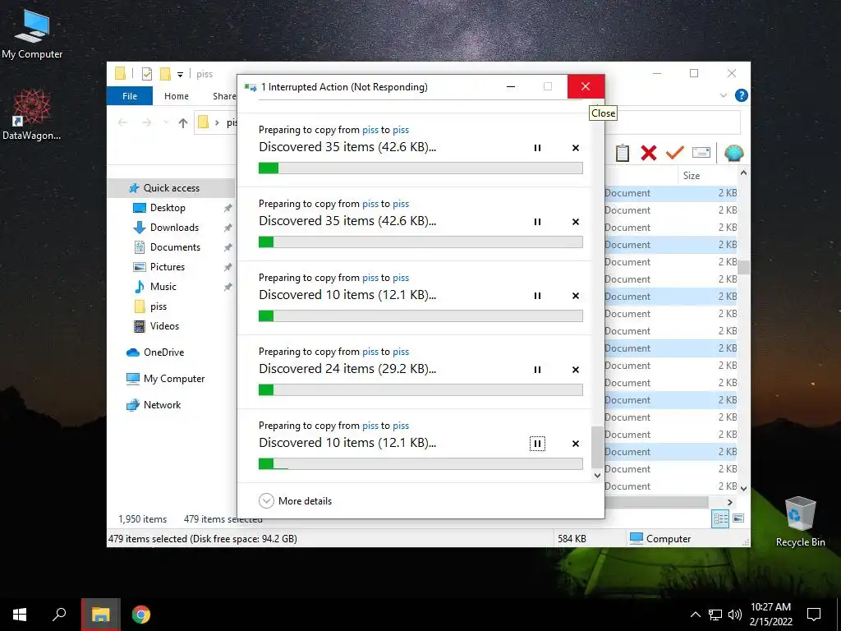Open the File tab in Explorer
841x631 pixels.
tap(130, 96)
